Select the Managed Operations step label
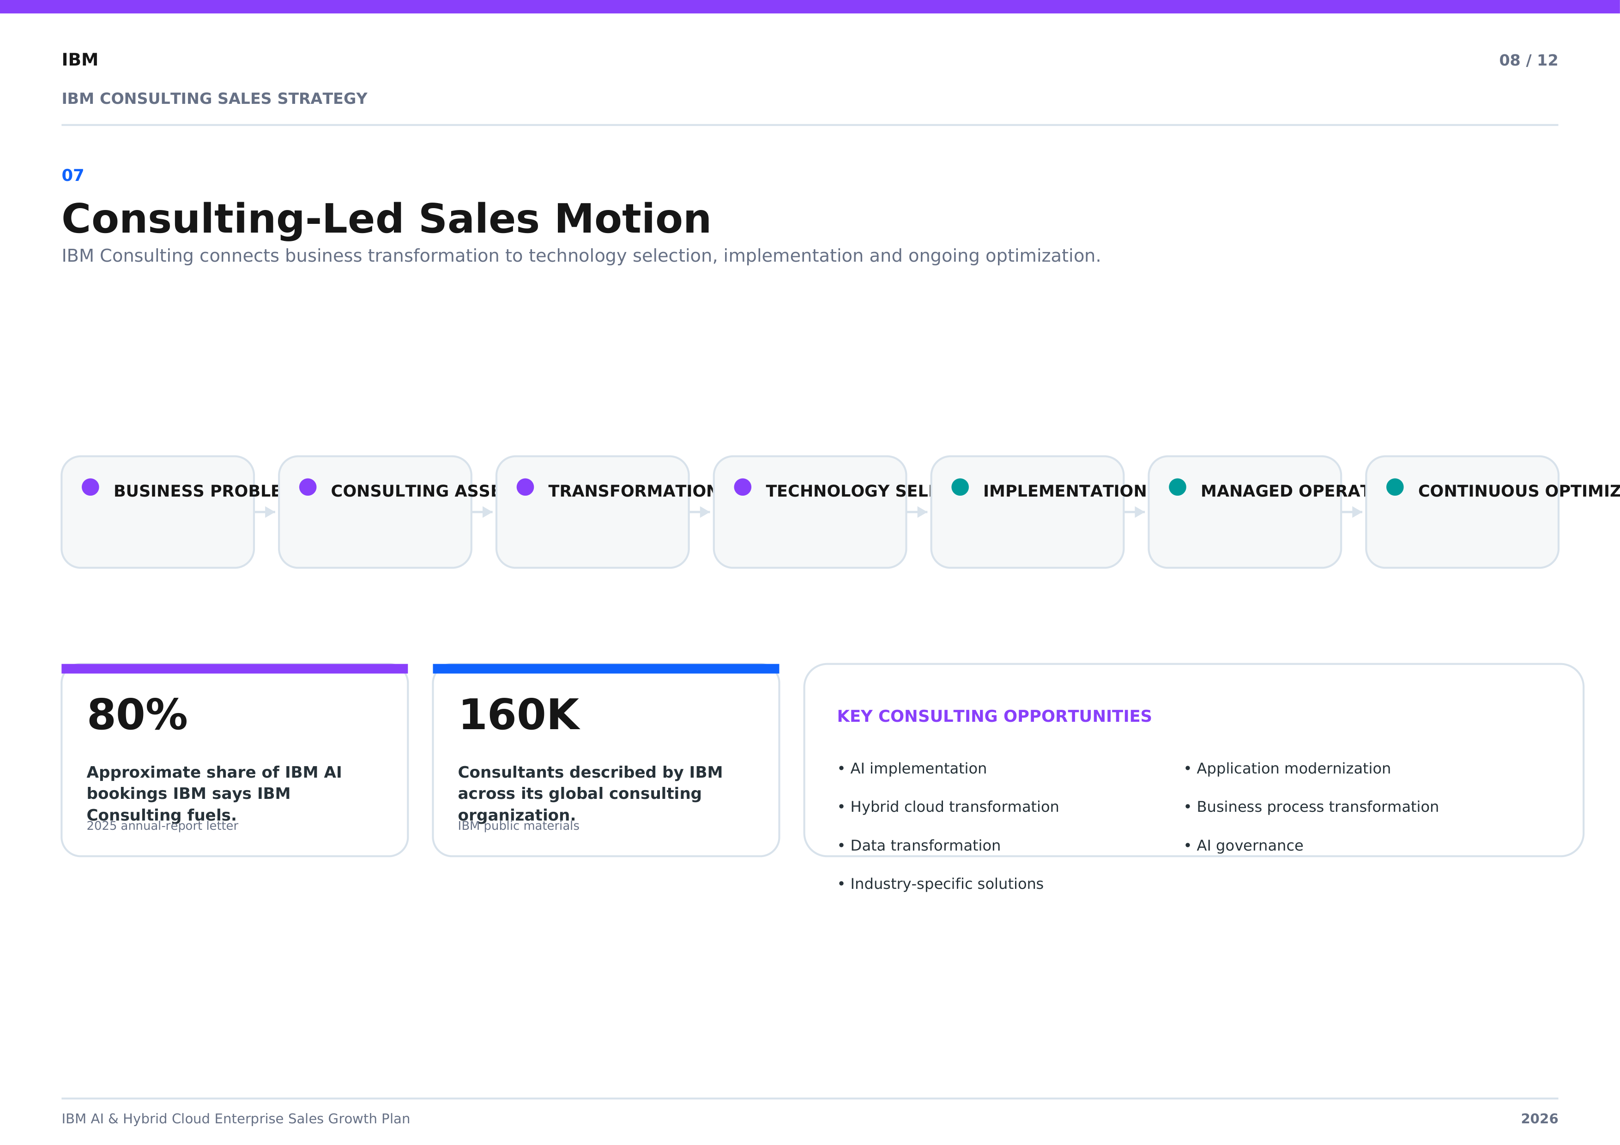Screen dimensions: 1620x1145 (1283, 491)
